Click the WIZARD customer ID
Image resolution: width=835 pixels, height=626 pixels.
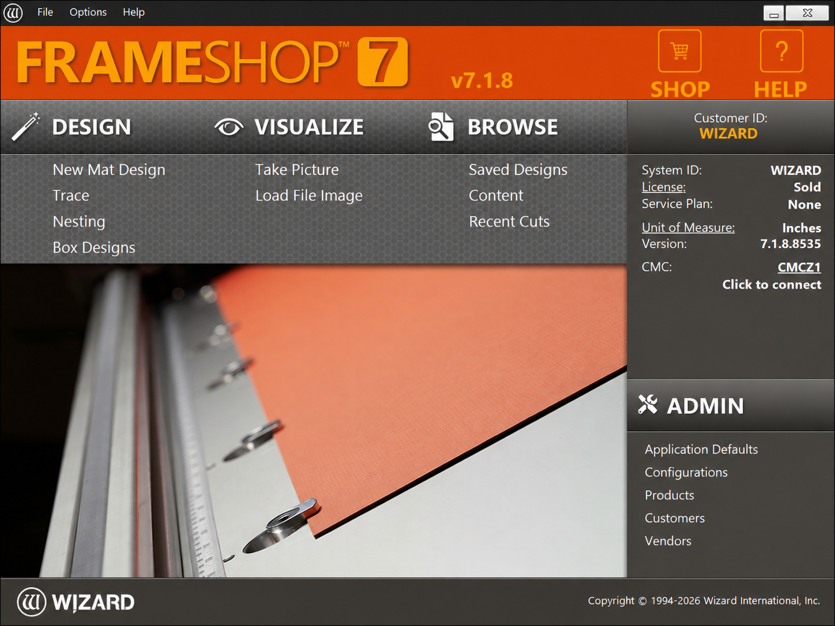[x=728, y=134]
